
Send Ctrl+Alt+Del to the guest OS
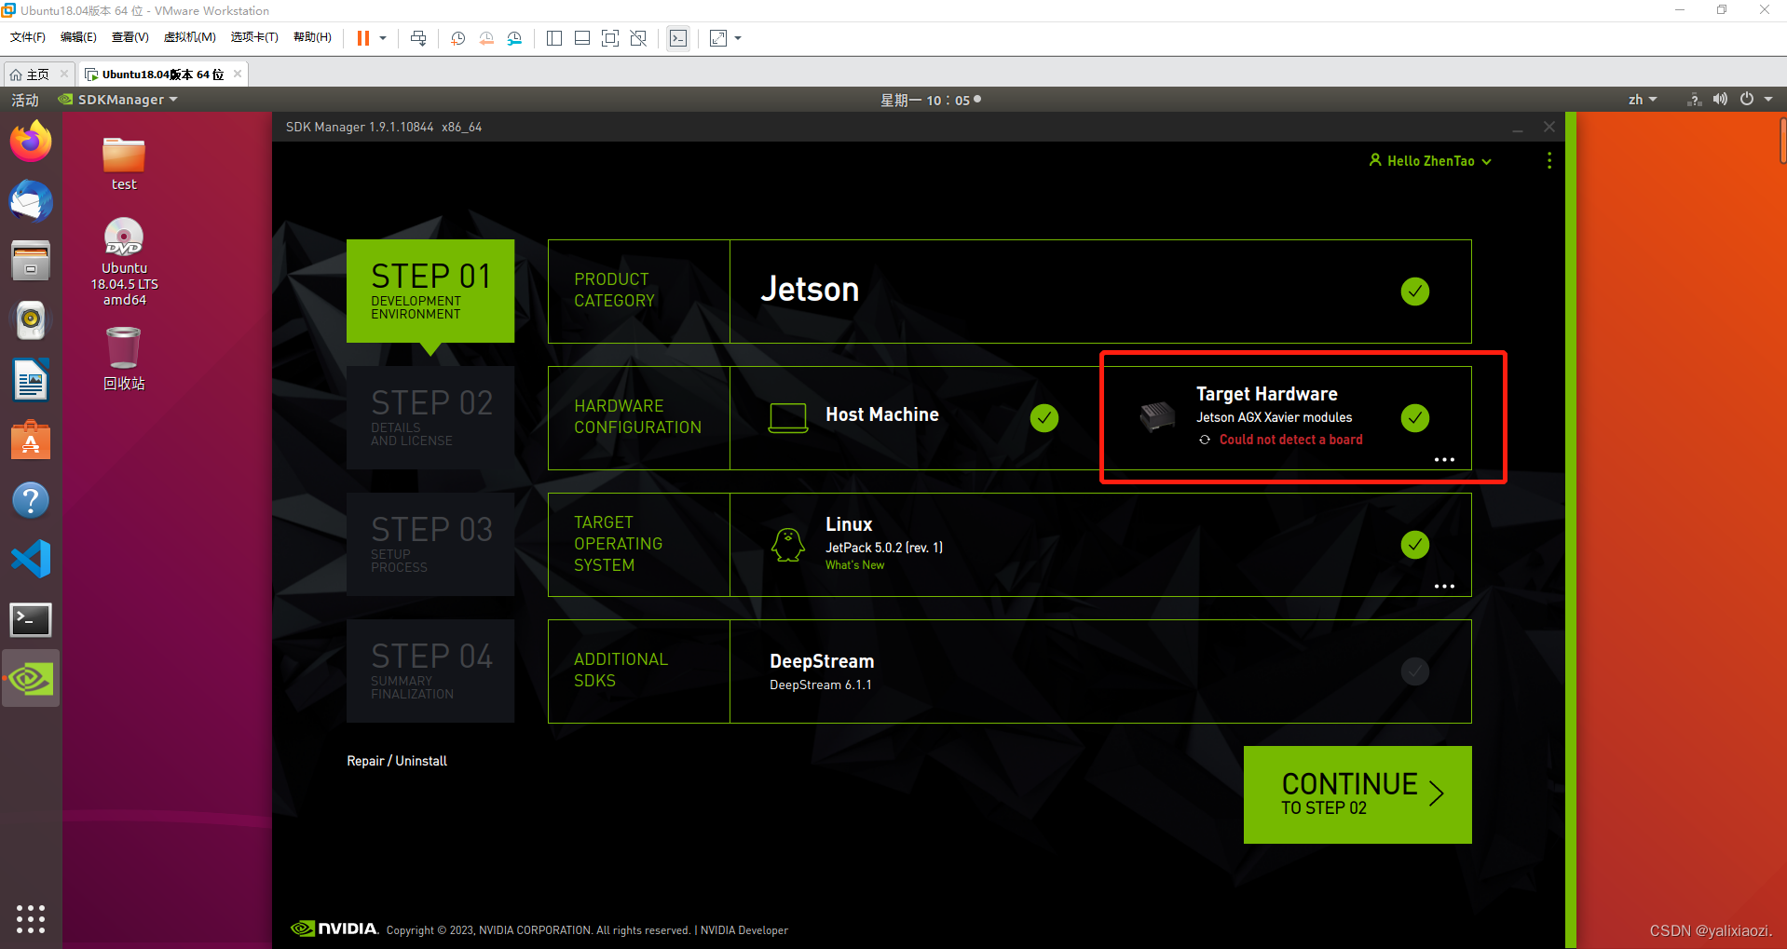[418, 38]
